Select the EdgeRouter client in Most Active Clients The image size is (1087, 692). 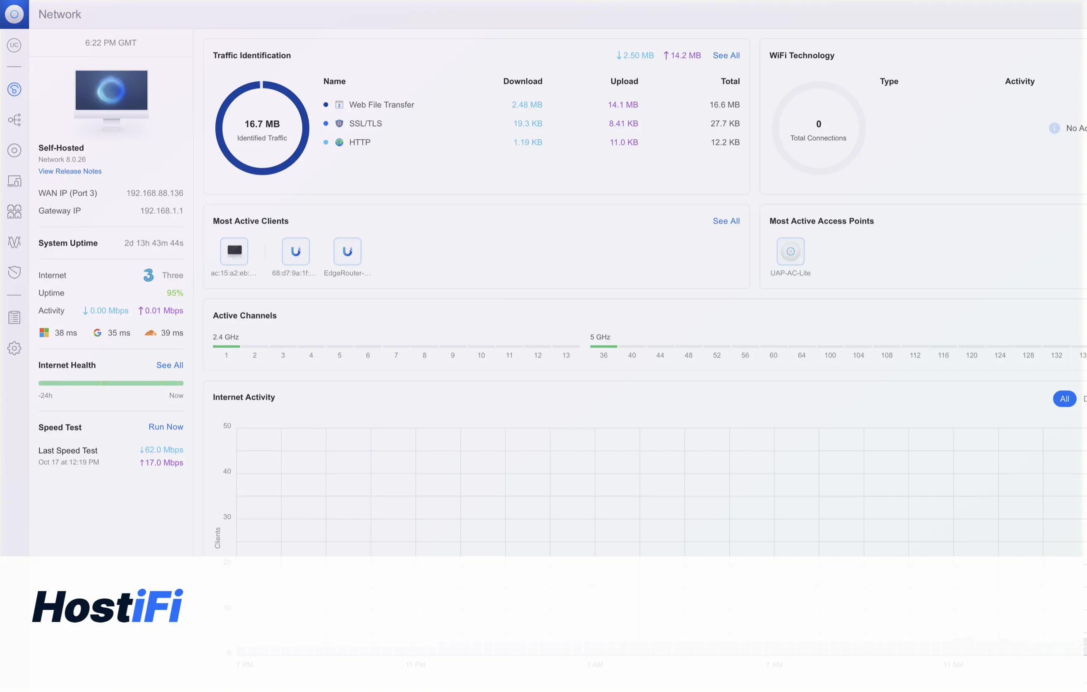tap(347, 251)
